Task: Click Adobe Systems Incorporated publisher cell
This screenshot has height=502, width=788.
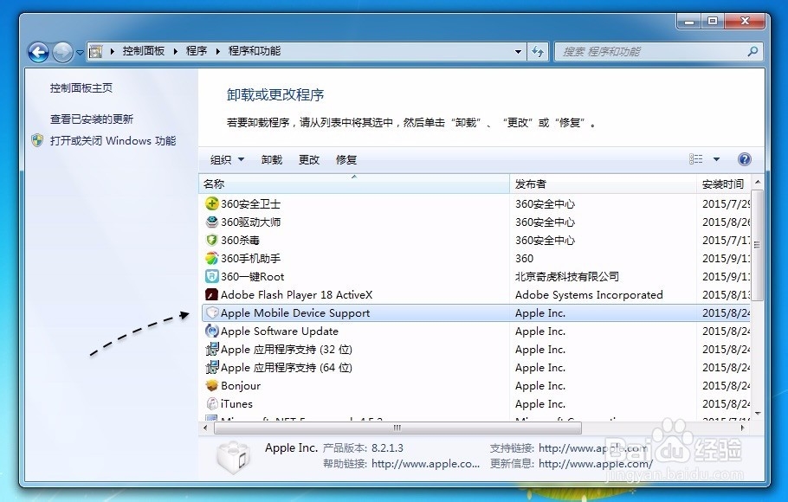Action: point(589,294)
